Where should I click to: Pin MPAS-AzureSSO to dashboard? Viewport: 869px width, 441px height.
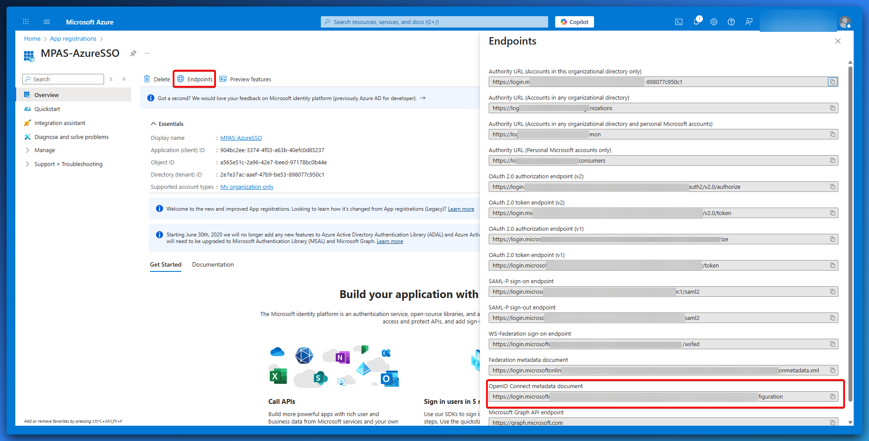point(133,53)
